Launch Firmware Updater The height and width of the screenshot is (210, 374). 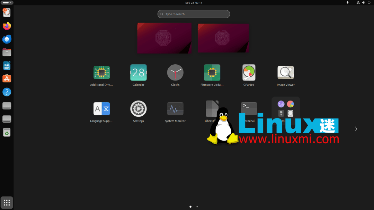(x=212, y=73)
